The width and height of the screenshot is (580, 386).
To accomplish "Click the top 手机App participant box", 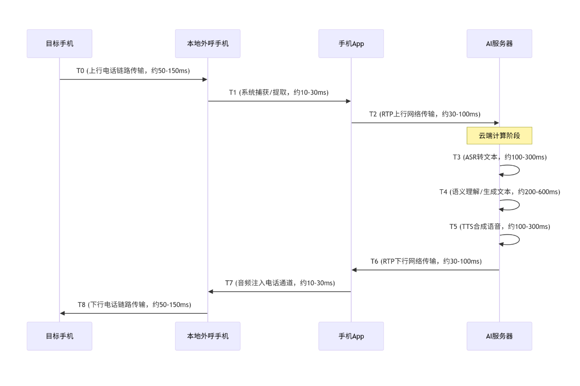I will [351, 43].
